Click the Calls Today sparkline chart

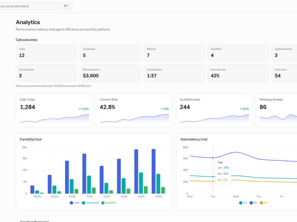[54, 118]
